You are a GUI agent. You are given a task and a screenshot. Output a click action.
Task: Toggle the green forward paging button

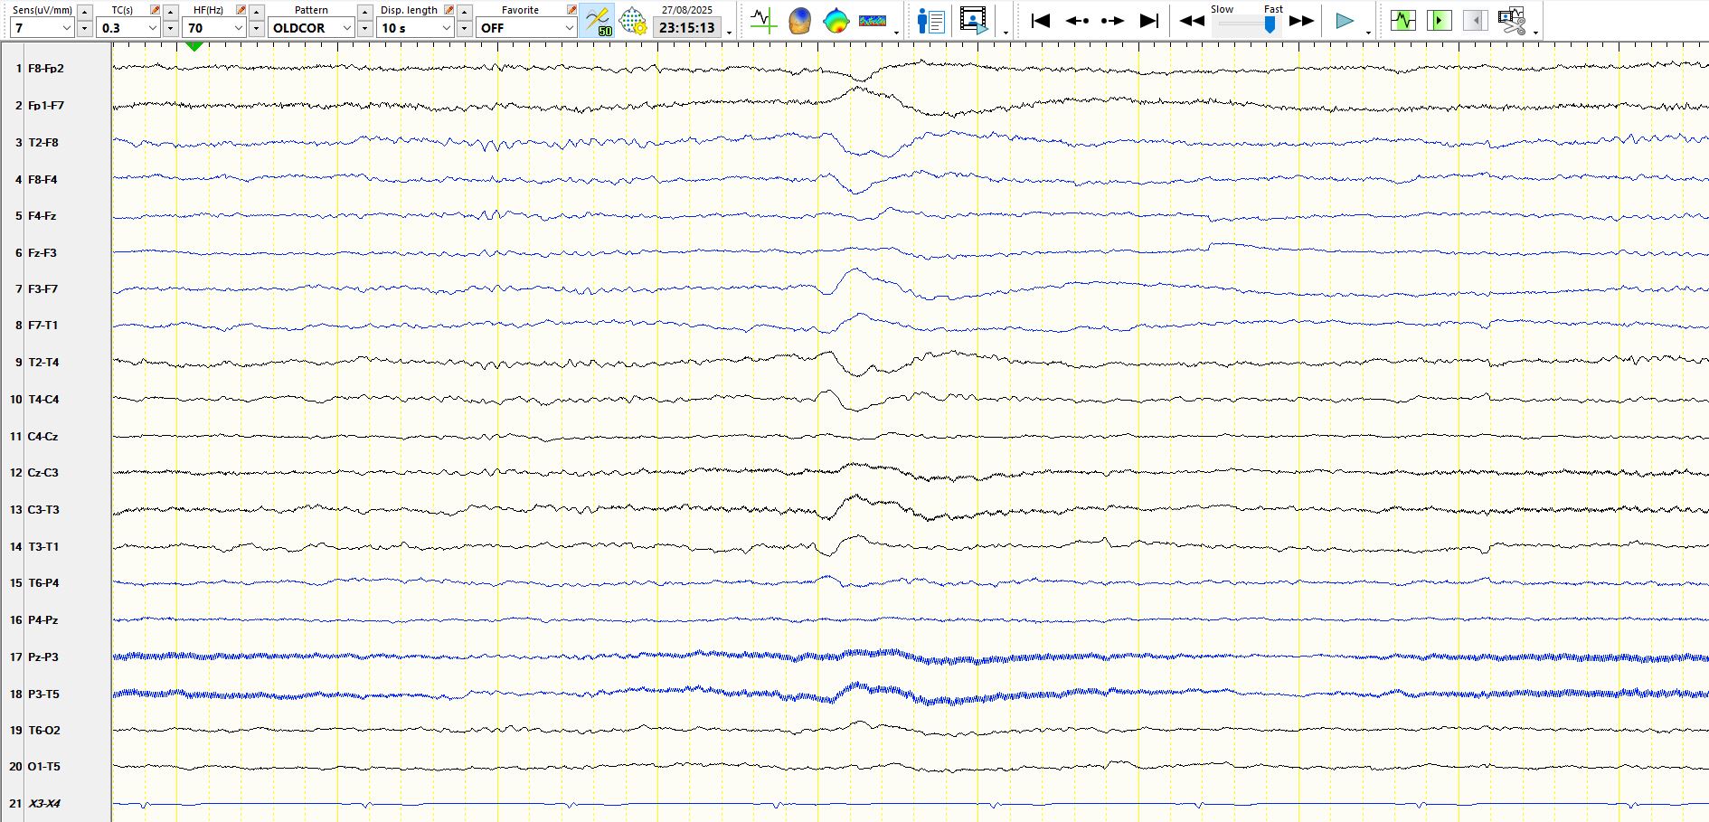click(x=1439, y=20)
